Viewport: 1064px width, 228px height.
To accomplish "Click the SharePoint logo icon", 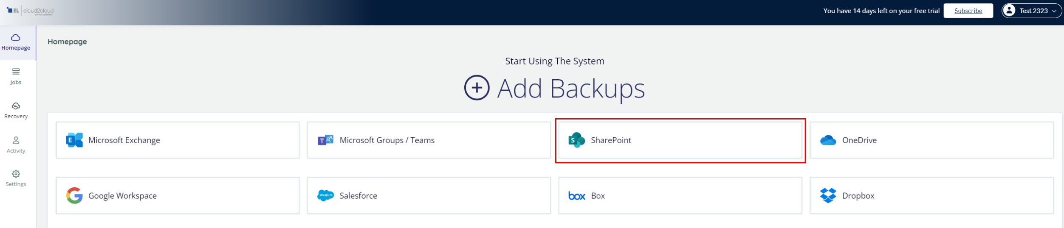I will 576,140.
